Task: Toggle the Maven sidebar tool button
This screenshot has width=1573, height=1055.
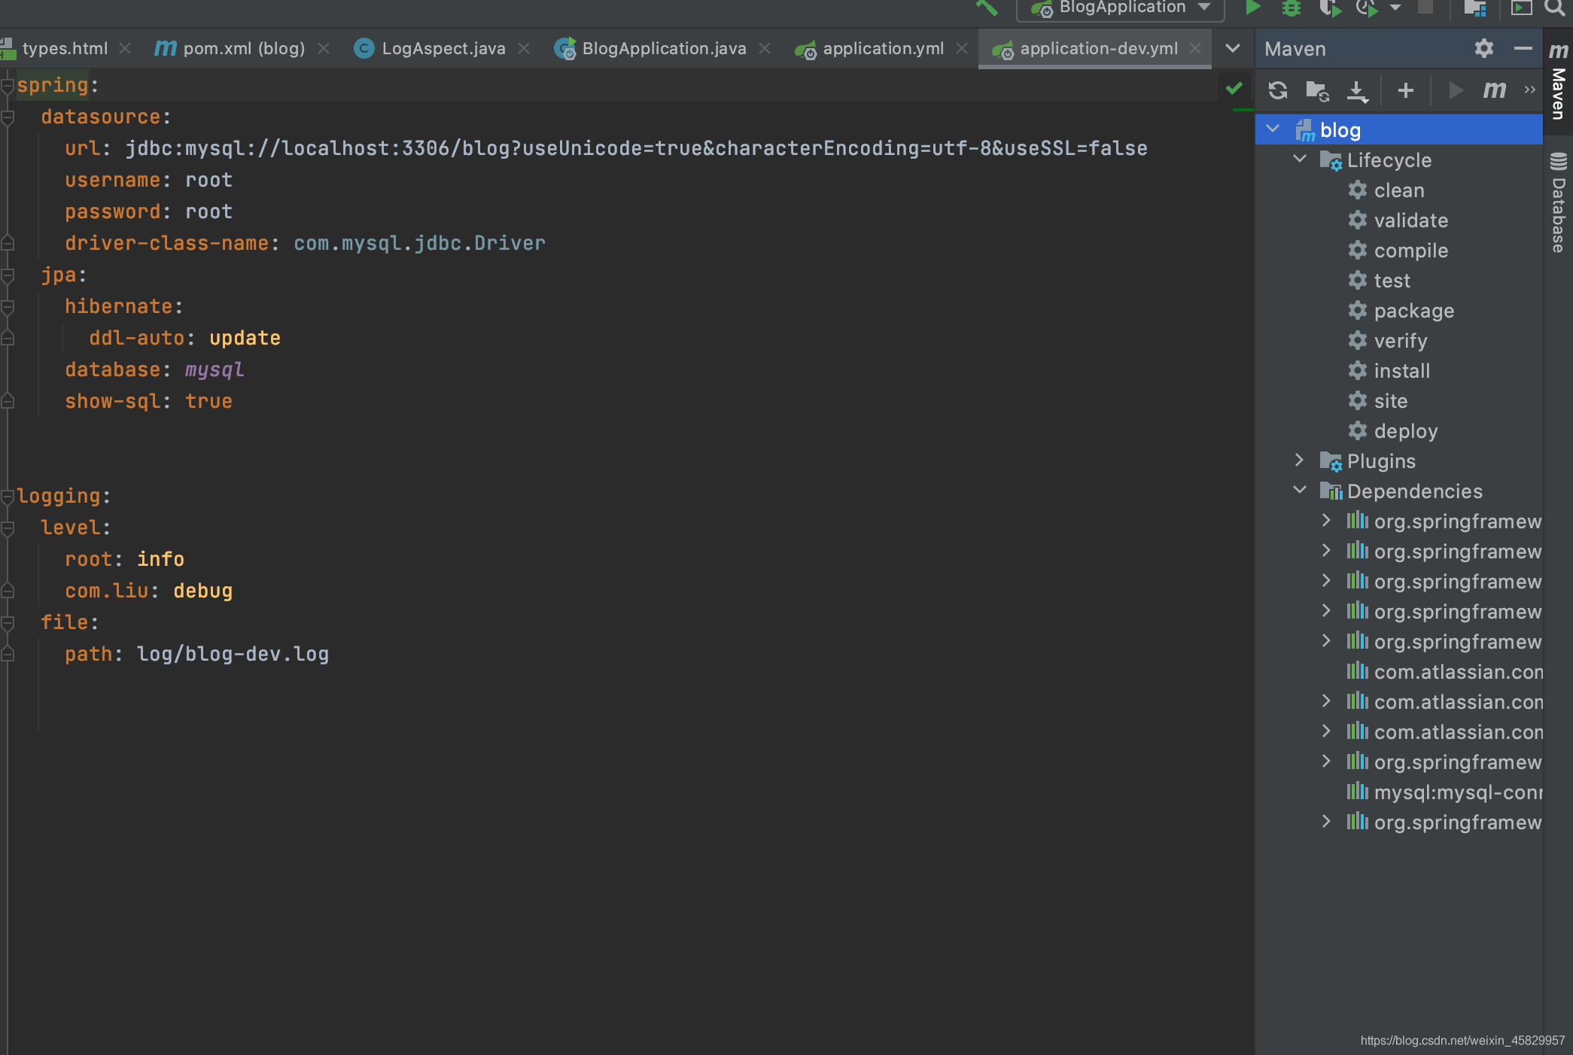Action: tap(1558, 81)
